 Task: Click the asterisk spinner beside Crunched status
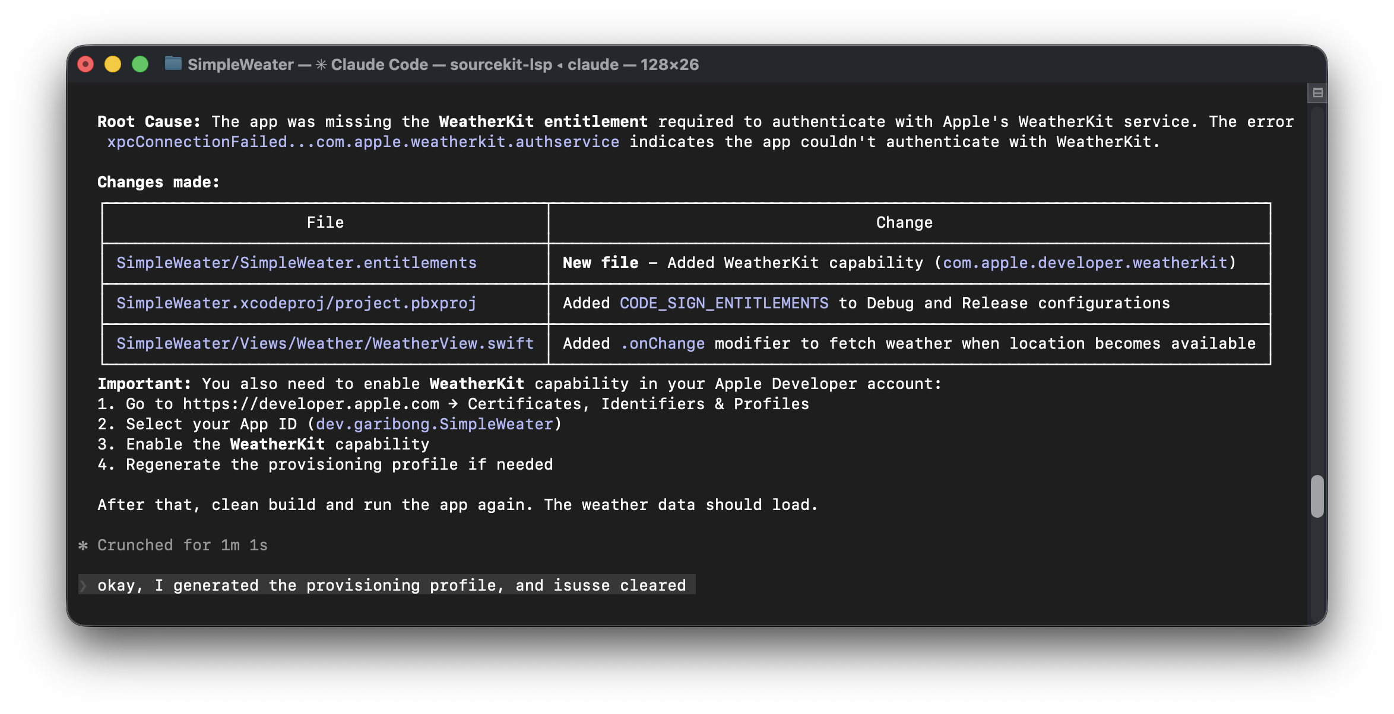point(83,545)
